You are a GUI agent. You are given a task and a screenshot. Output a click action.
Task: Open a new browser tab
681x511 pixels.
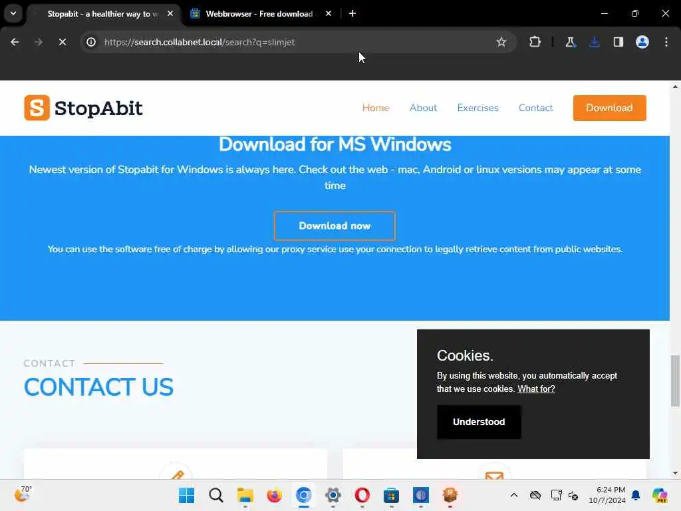tap(352, 14)
